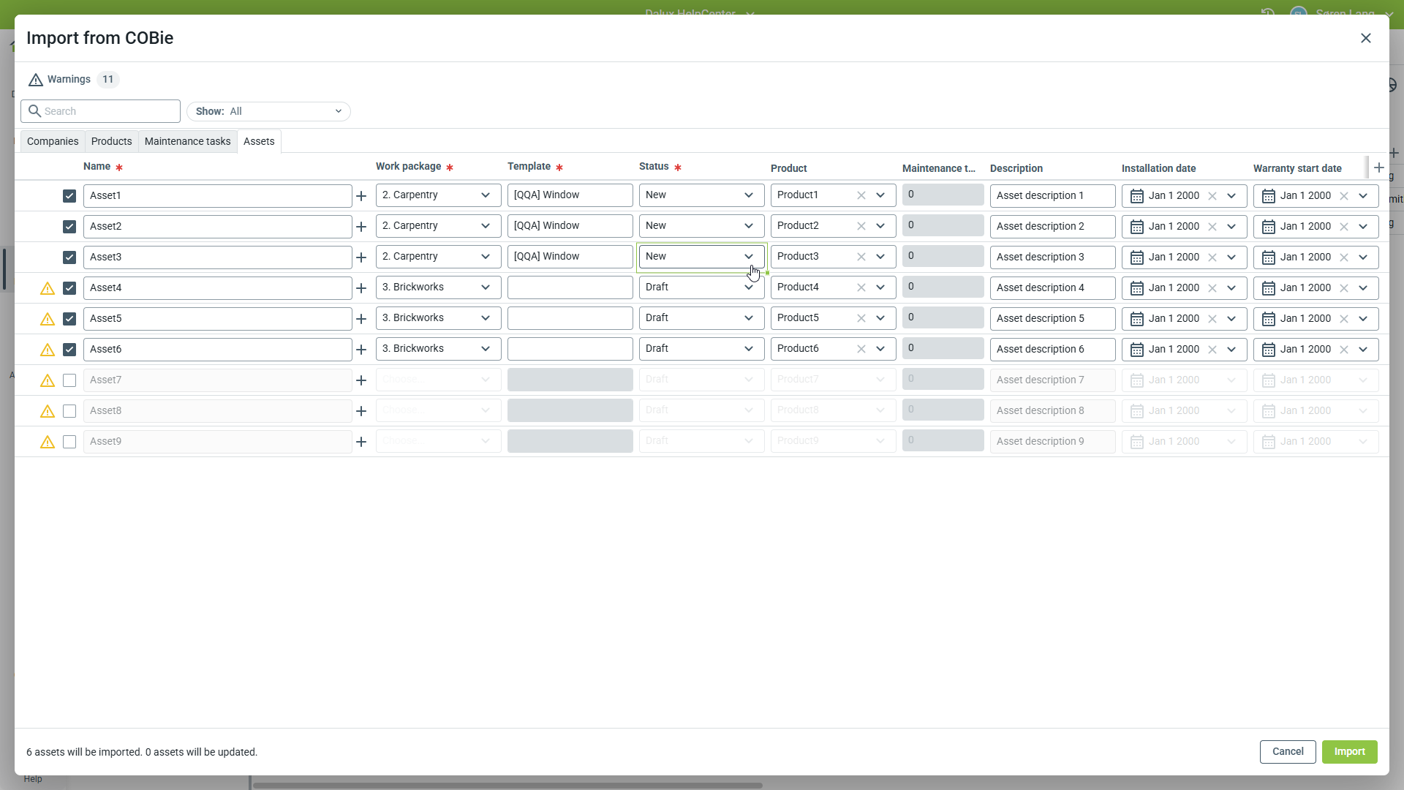The width and height of the screenshot is (1404, 790).
Task: Switch to the Products tab
Action: (111, 141)
